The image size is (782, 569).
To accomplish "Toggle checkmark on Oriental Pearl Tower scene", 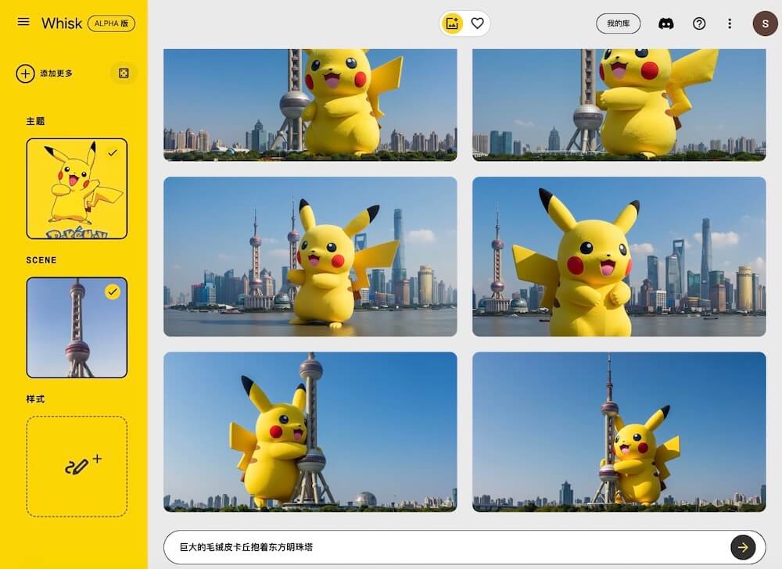I will (113, 292).
